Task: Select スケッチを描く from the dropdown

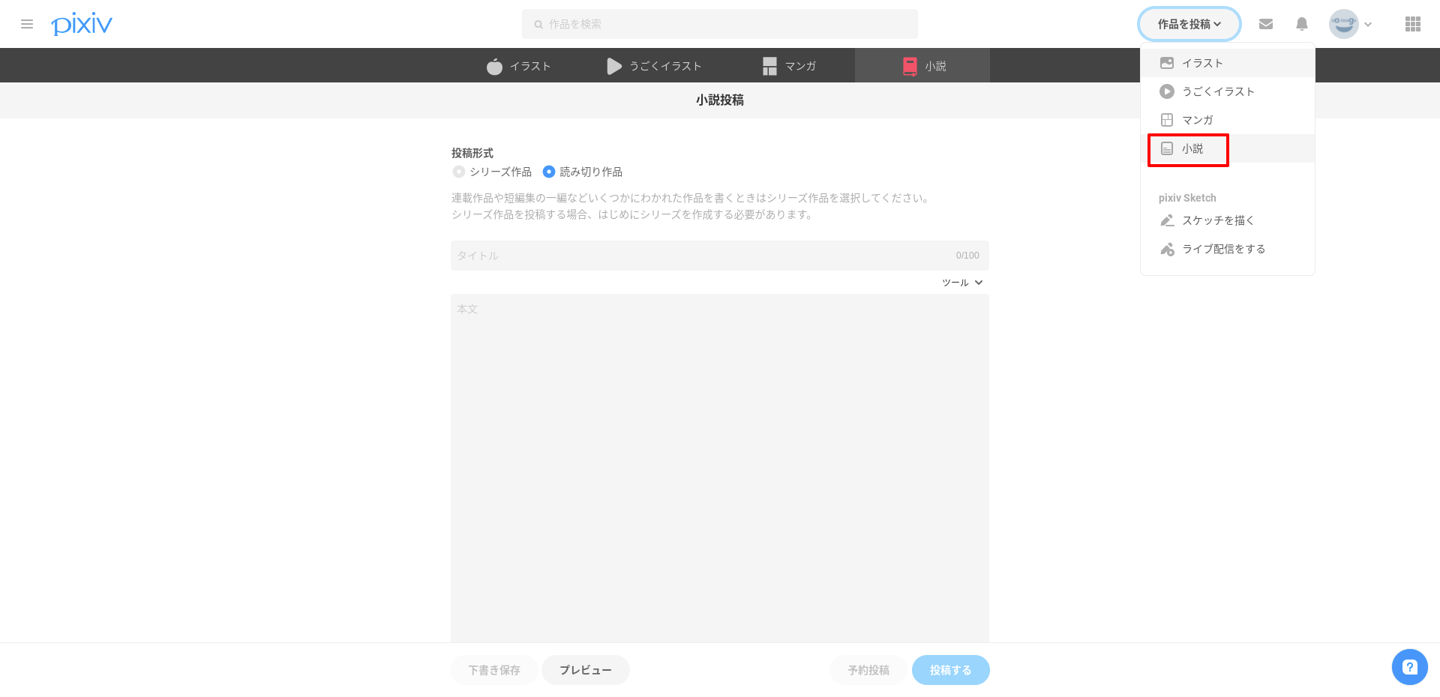Action: [1217, 220]
